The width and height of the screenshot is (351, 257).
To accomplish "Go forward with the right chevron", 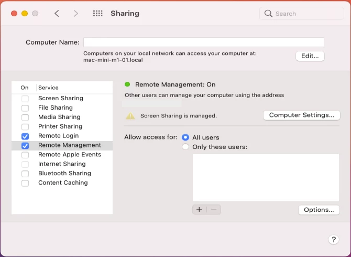I will point(76,14).
